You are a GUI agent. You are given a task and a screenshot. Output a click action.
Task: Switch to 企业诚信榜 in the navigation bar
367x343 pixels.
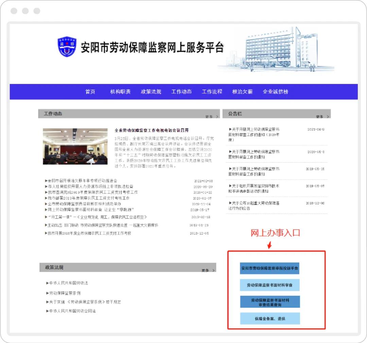click(x=275, y=92)
